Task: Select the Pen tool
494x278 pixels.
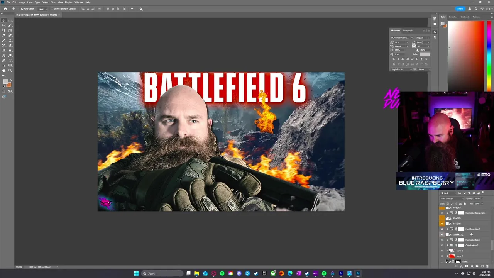Action: pyautogui.click(x=4, y=60)
